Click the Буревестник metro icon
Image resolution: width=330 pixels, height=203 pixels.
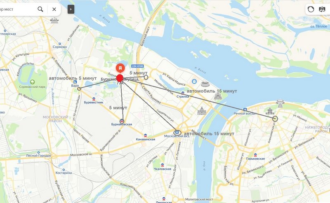pyautogui.click(x=94, y=99)
